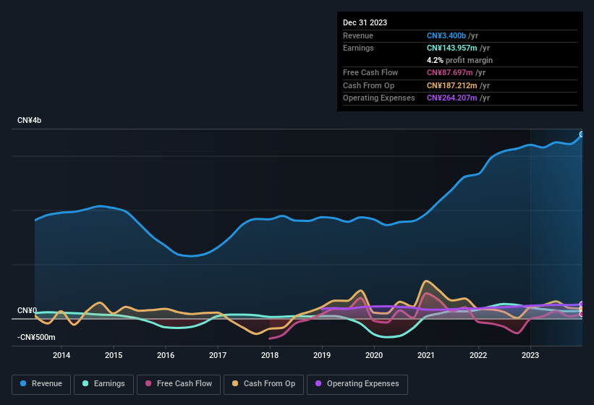Click the 2018 year tick label
594x405 pixels.
pos(270,355)
